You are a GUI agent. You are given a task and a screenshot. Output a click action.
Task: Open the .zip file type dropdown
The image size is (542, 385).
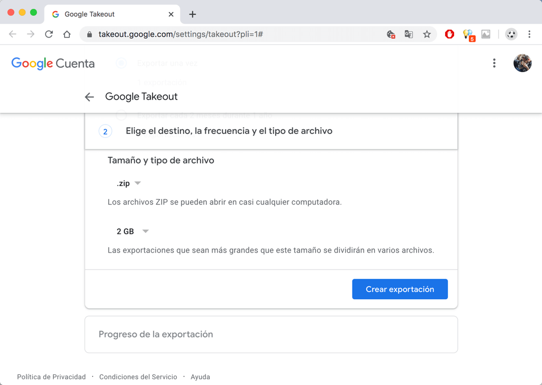[x=129, y=183]
